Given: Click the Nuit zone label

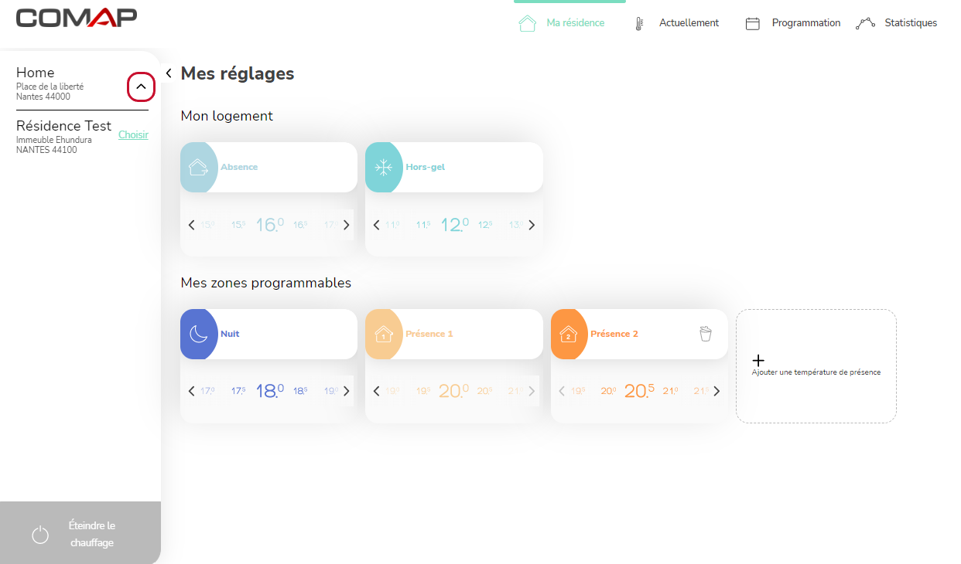Looking at the screenshot, I should [x=230, y=334].
